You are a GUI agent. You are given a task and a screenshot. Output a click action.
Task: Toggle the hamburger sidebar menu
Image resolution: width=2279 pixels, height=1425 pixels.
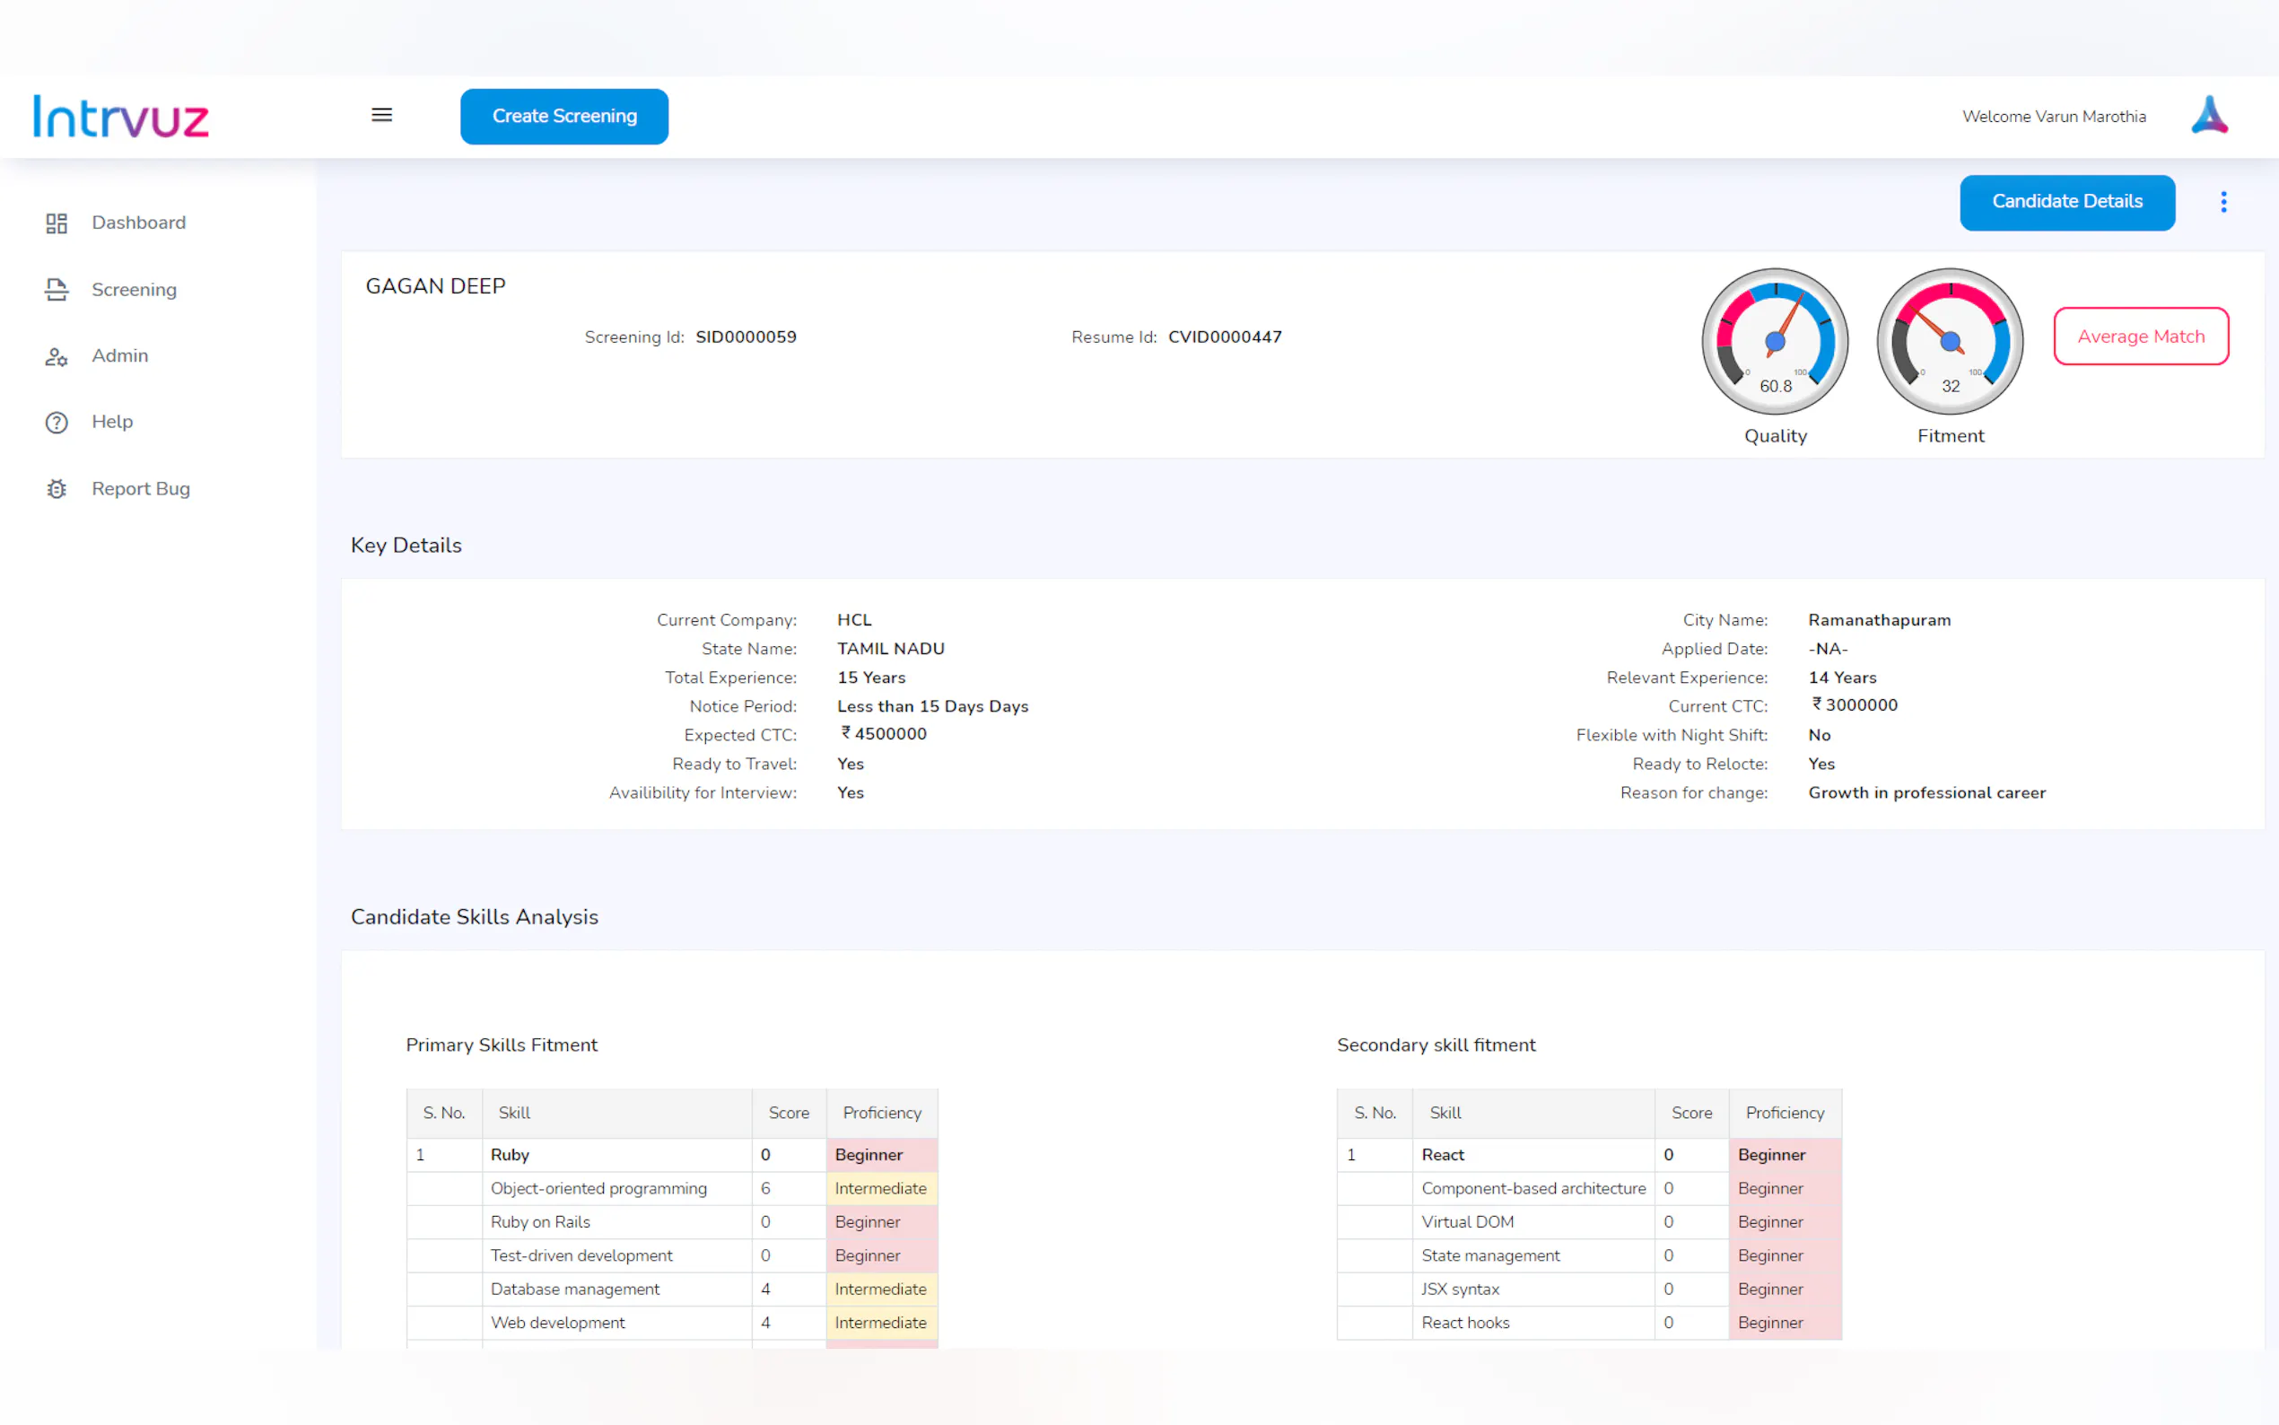381,115
